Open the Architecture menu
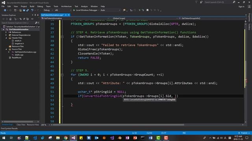This screenshot has height=141, width=252. click(66, 6)
